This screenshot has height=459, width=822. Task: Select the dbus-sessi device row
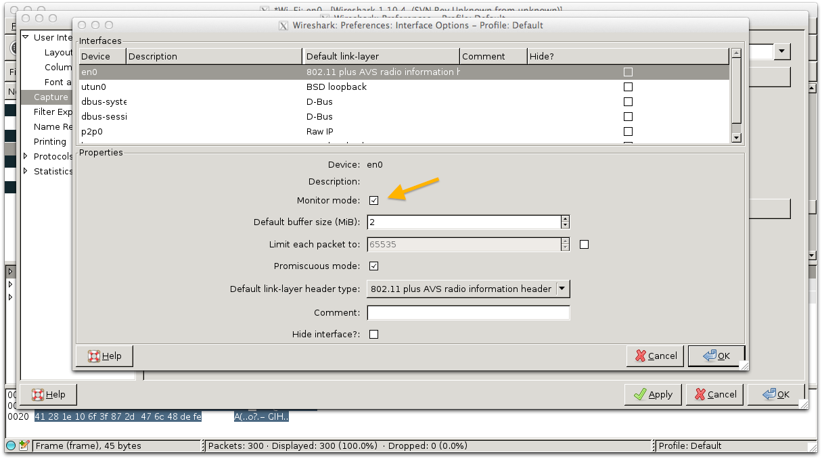(x=404, y=116)
